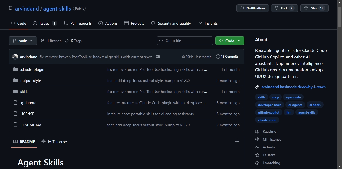The height and width of the screenshot is (169, 342).
Task: Click the README.md file icon
Action: (x=15, y=125)
